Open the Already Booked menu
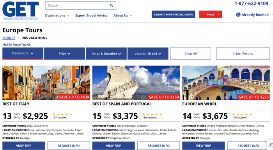This screenshot has width=273, height=150. 254,15
